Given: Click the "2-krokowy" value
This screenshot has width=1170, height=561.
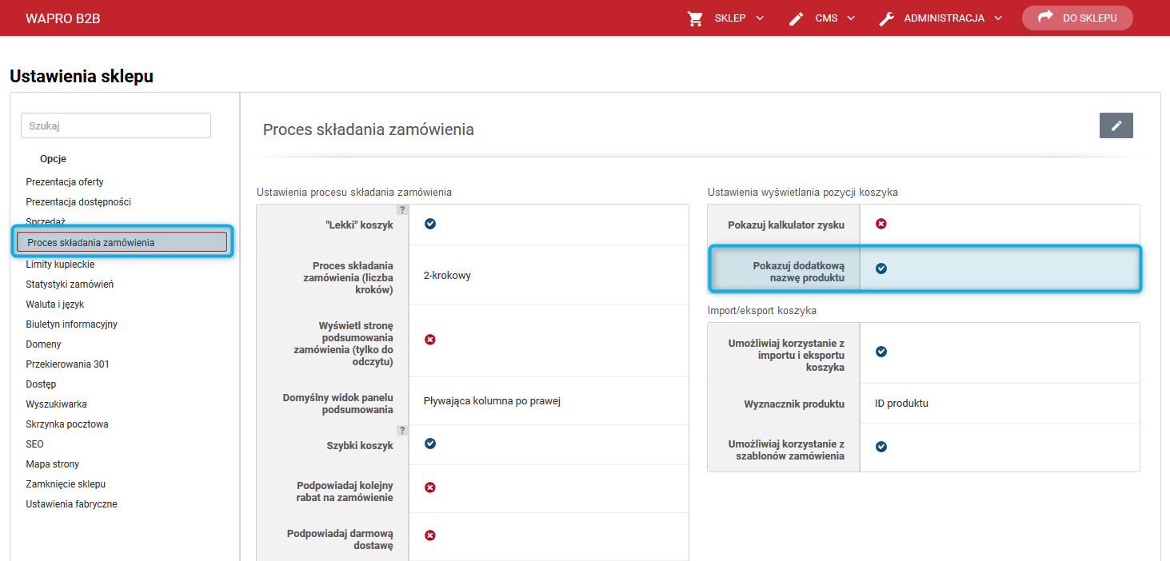Looking at the screenshot, I should [x=447, y=276].
